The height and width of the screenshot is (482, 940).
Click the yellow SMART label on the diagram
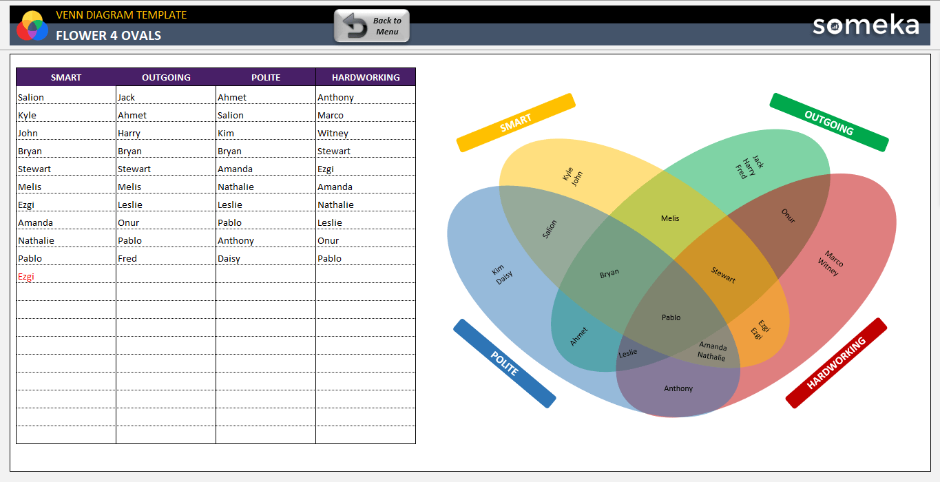[516, 123]
